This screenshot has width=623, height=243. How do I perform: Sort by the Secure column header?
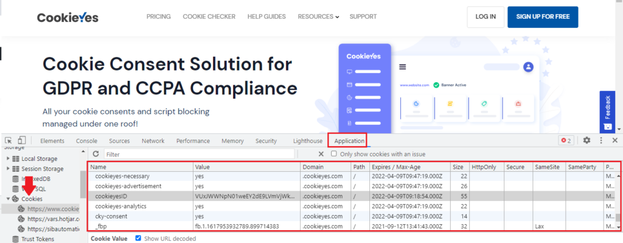point(518,167)
